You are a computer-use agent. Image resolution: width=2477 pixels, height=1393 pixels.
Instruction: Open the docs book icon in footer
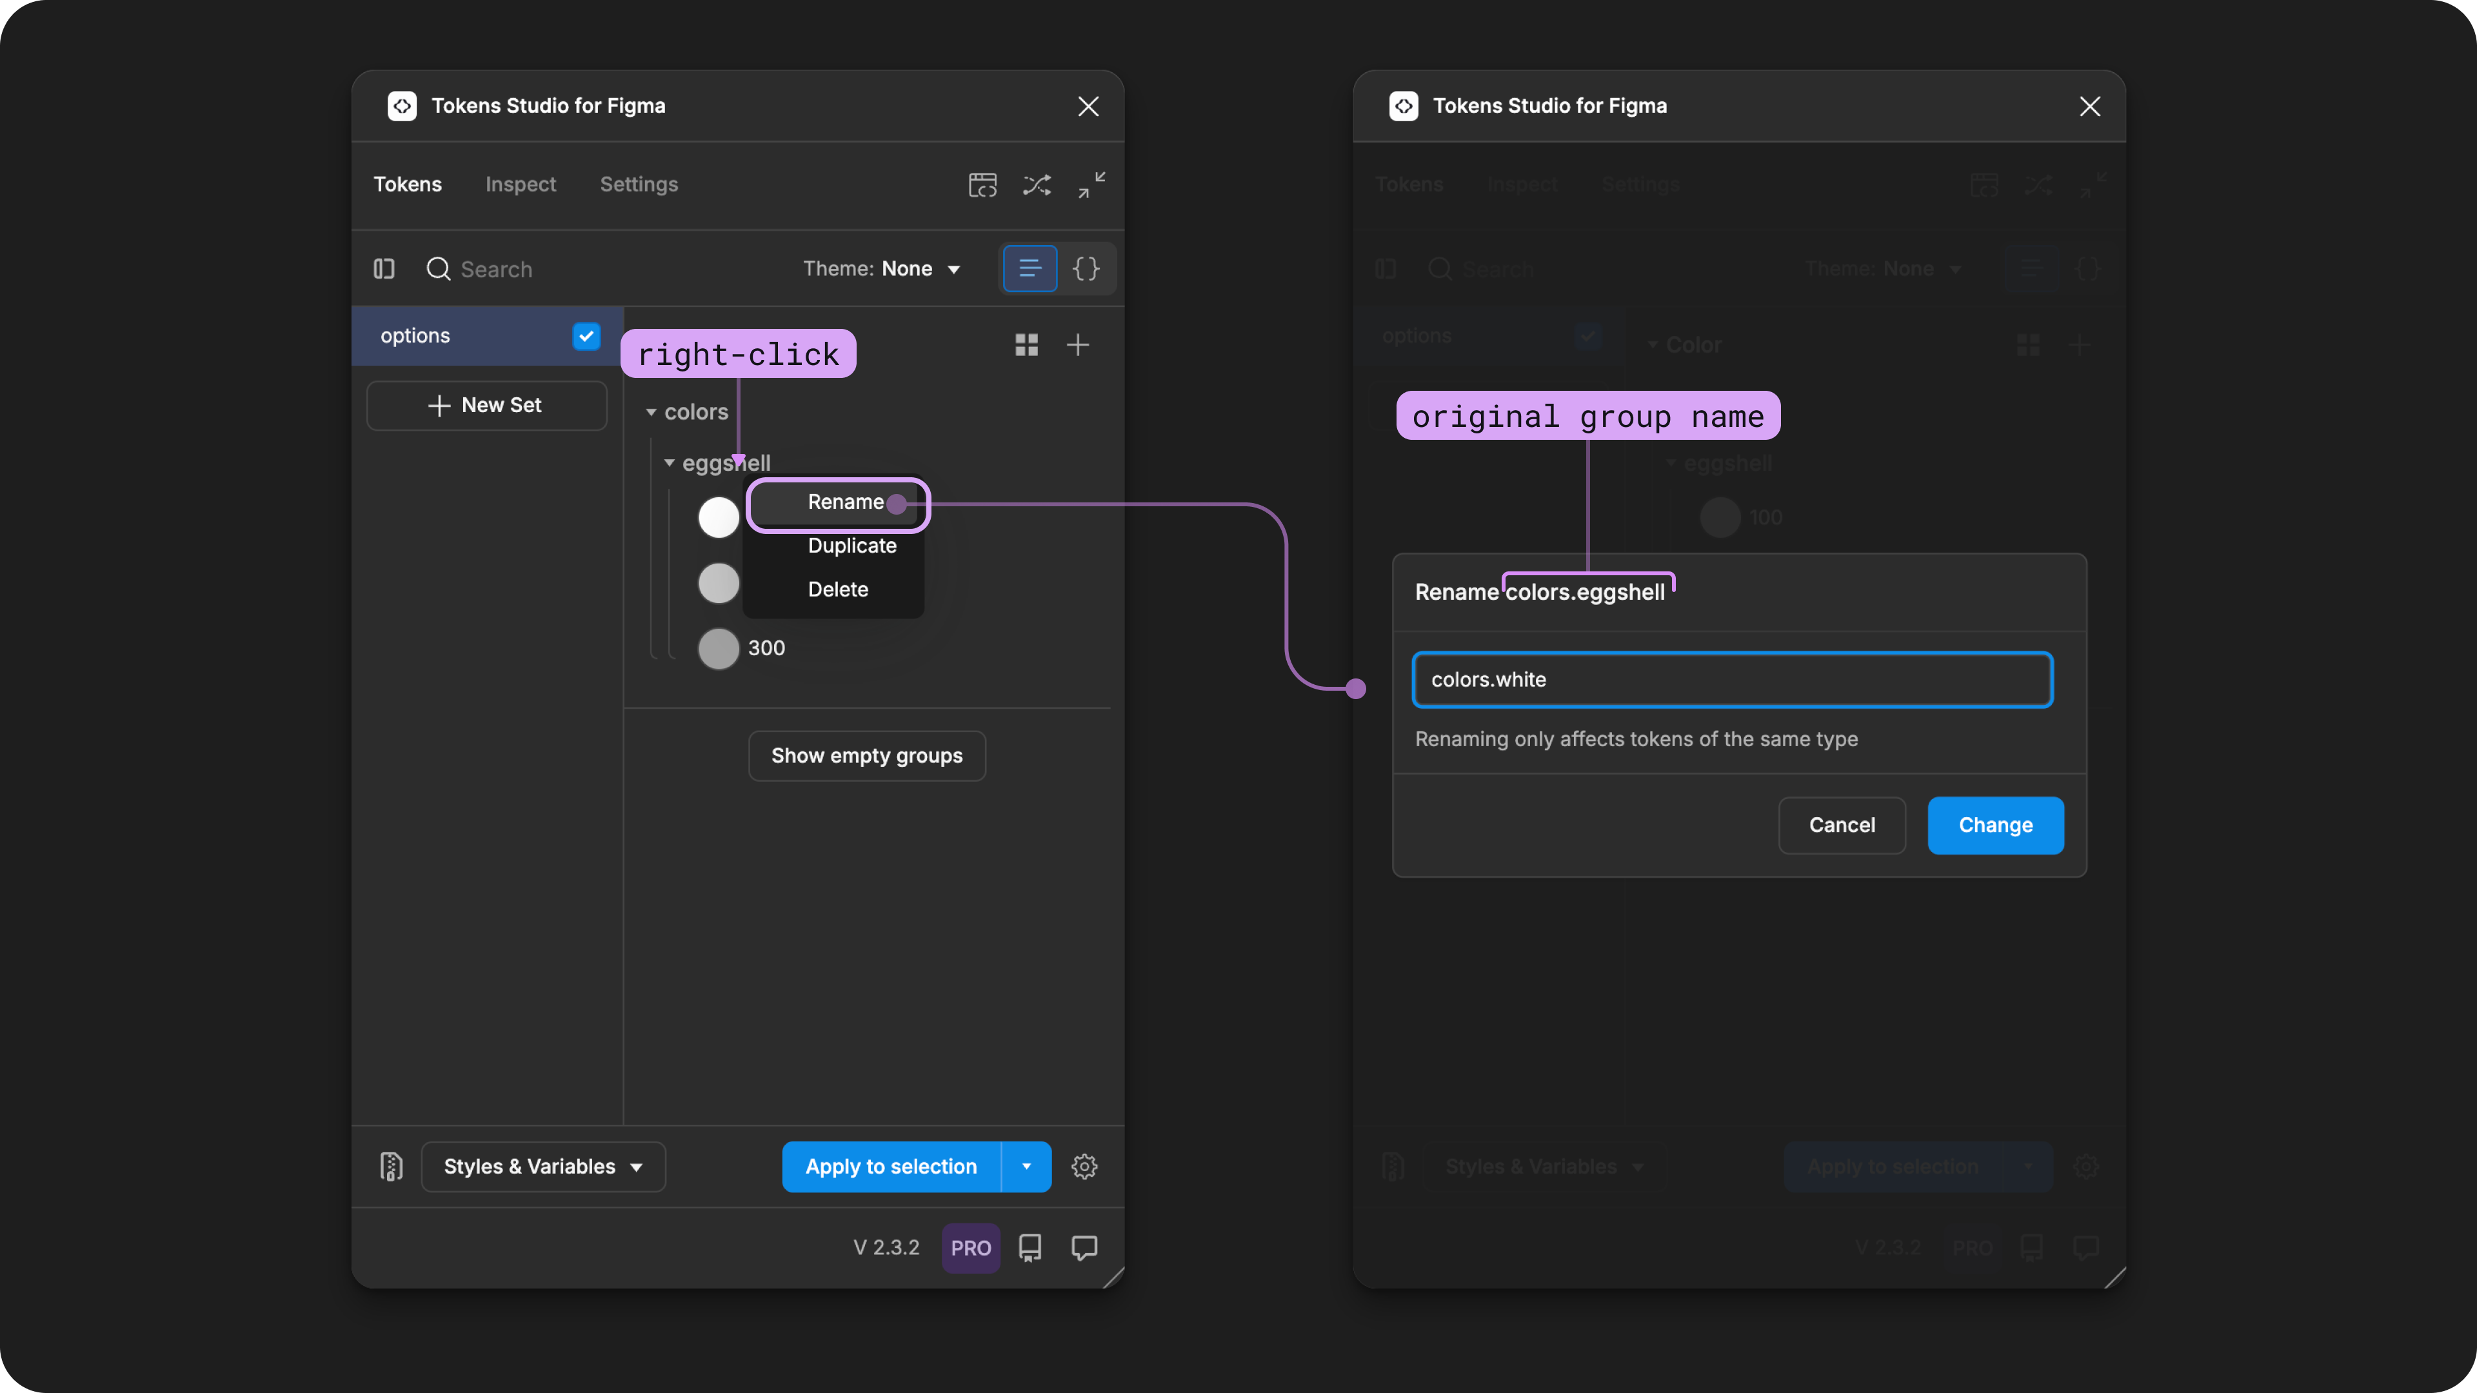coord(1030,1248)
